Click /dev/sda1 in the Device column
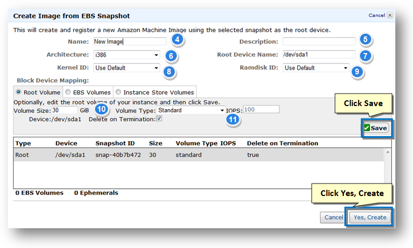 [x=70, y=155]
